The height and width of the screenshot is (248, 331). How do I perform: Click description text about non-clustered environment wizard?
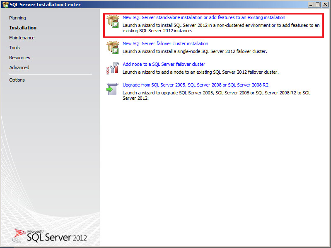(221, 28)
